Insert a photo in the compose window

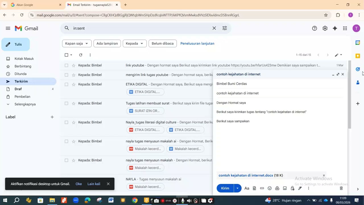tap(285, 188)
